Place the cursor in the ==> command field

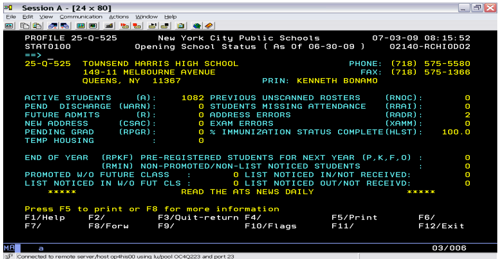click(x=50, y=55)
